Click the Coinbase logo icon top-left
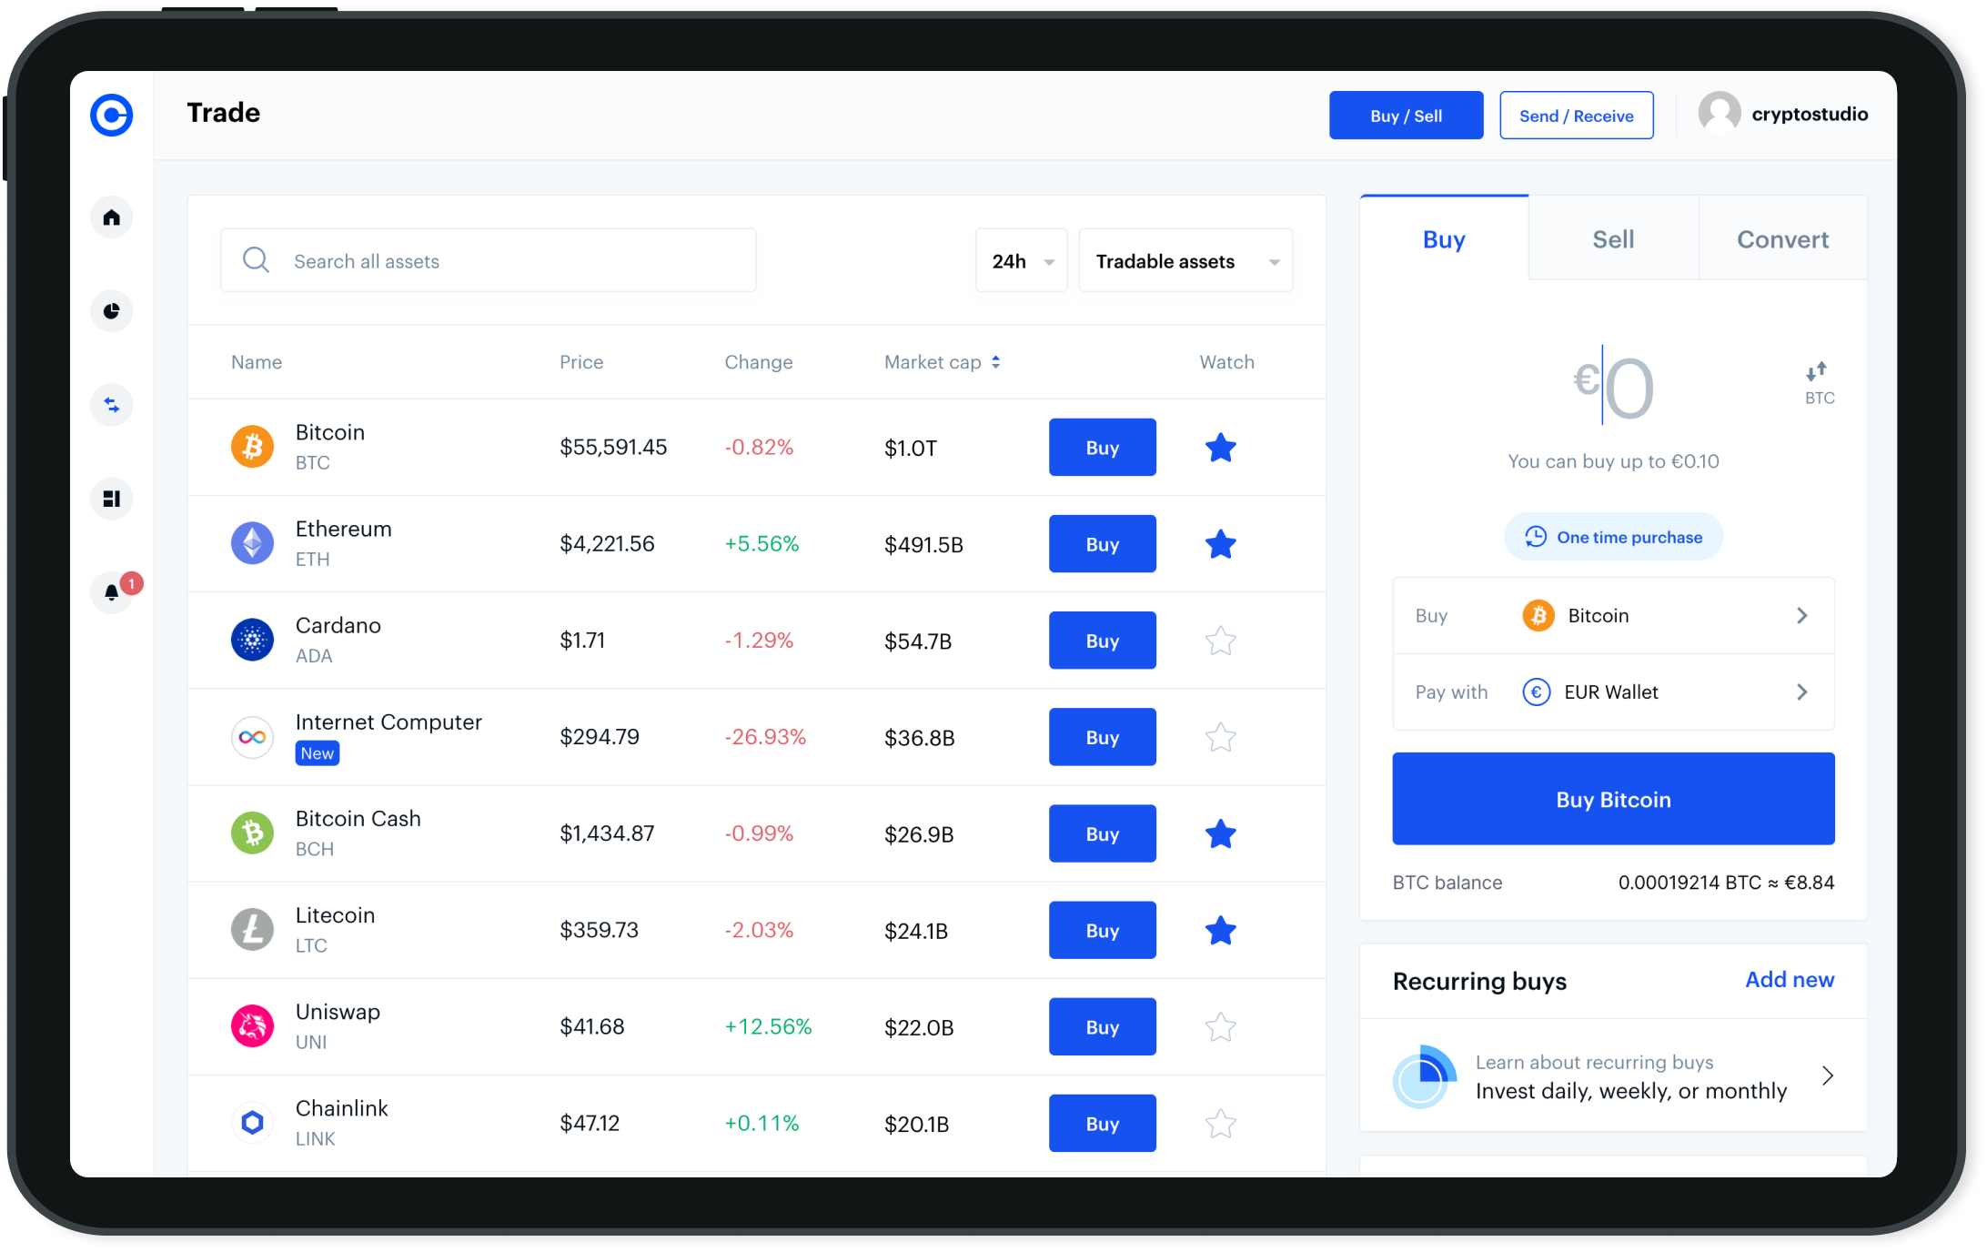Image resolution: width=1987 pixels, height=1252 pixels. pos(113,116)
